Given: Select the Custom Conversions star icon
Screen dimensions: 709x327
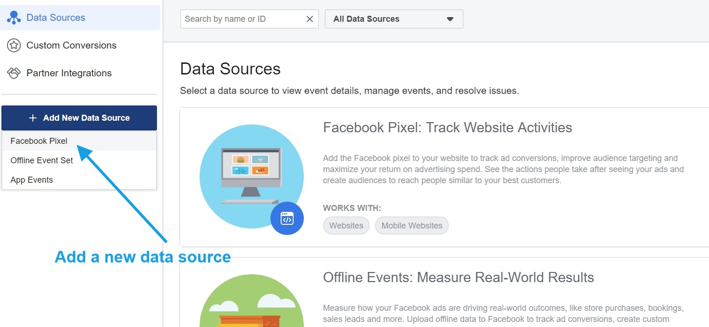Looking at the screenshot, I should (x=14, y=45).
